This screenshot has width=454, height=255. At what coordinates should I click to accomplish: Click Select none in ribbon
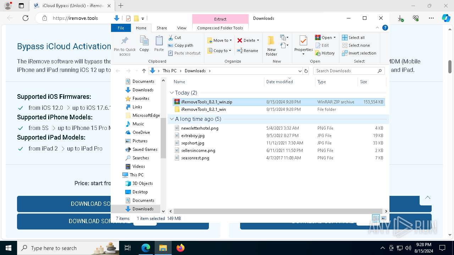(356, 45)
